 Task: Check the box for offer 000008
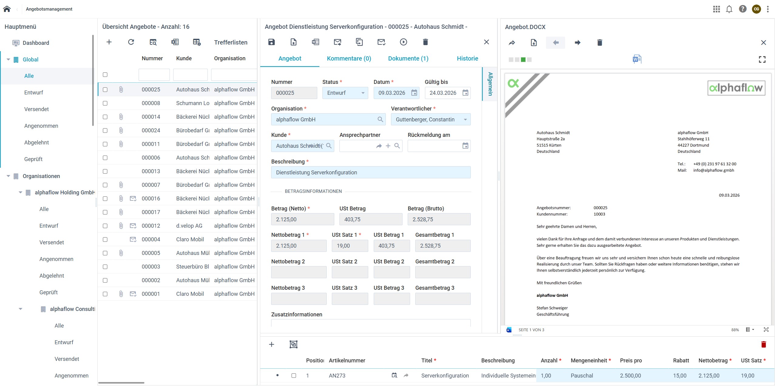pyautogui.click(x=105, y=103)
